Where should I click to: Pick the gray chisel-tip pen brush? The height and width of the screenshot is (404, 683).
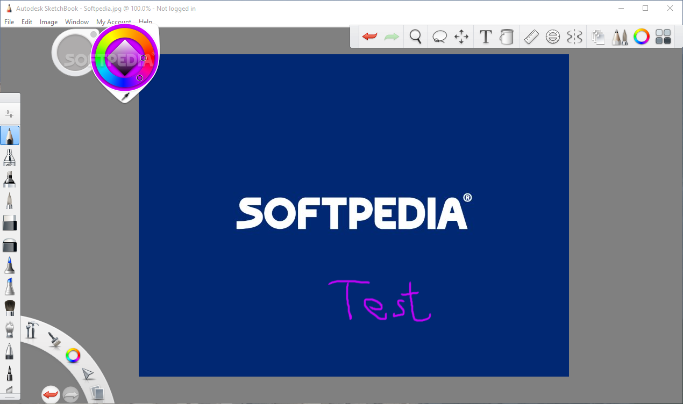click(10, 201)
